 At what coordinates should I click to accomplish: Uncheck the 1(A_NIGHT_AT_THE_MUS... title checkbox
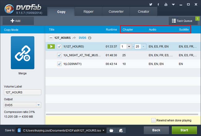pyautogui.click(x=59, y=55)
